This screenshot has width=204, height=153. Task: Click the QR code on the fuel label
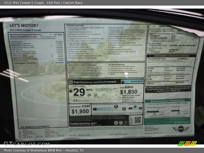(x=138, y=120)
